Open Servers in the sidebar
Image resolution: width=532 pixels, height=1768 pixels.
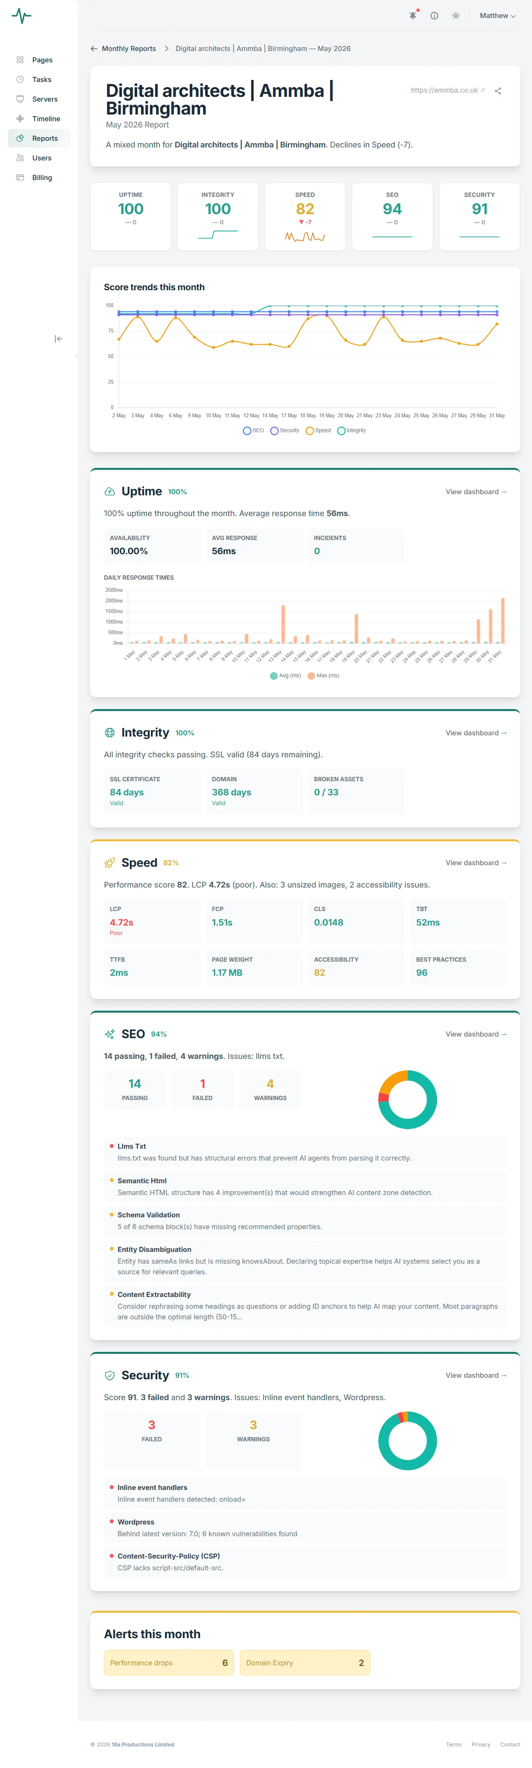coord(39,100)
